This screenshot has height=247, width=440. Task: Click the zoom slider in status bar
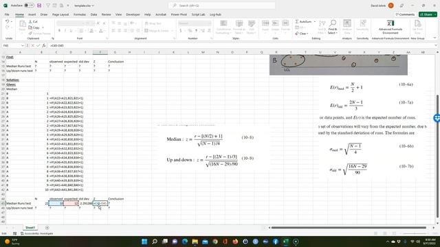(415, 233)
